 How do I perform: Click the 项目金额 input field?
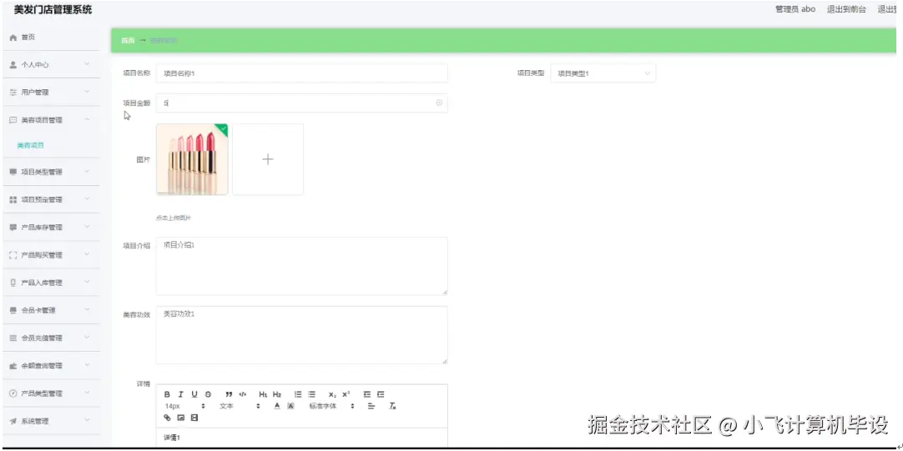(302, 103)
